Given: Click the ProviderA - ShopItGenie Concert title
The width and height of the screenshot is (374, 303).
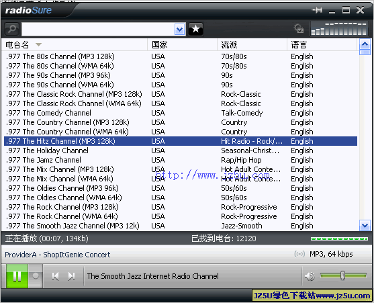Looking at the screenshot, I should pos(58,255).
